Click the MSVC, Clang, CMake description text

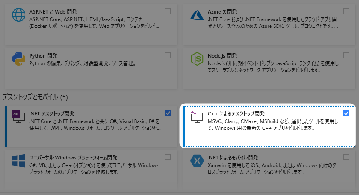pos(273,124)
